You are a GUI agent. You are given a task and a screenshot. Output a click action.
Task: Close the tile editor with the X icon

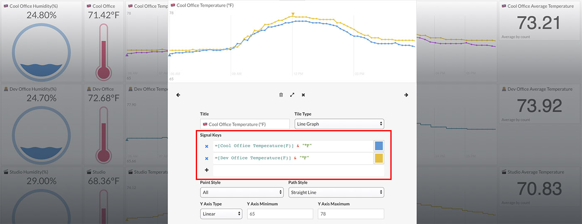pyautogui.click(x=303, y=95)
